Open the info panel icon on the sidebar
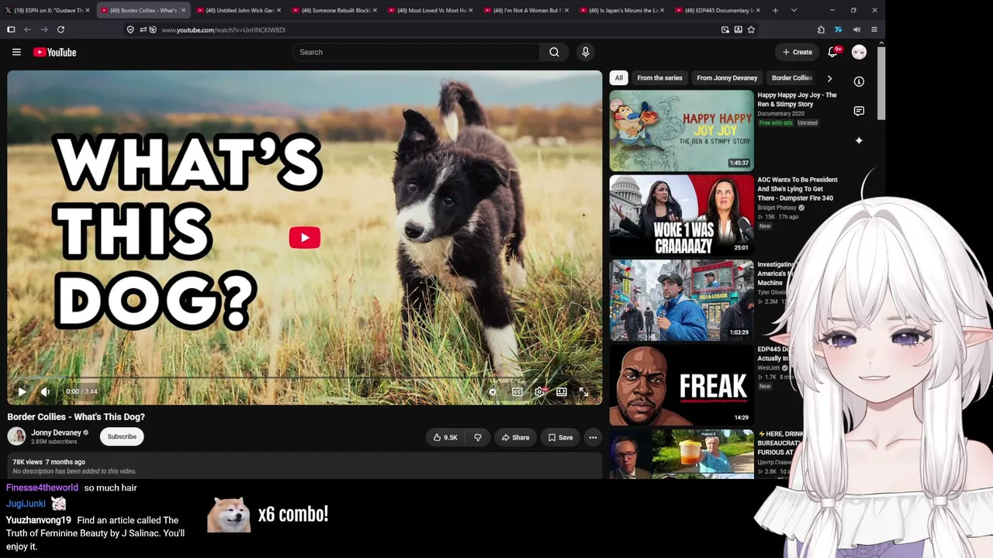 coord(859,81)
